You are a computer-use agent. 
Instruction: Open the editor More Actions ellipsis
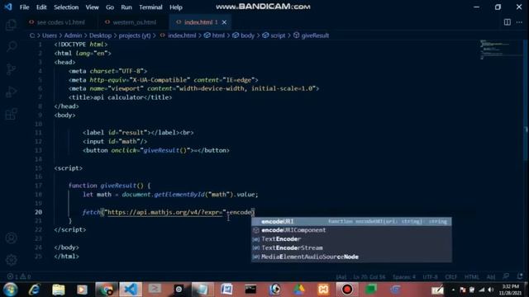coord(520,22)
